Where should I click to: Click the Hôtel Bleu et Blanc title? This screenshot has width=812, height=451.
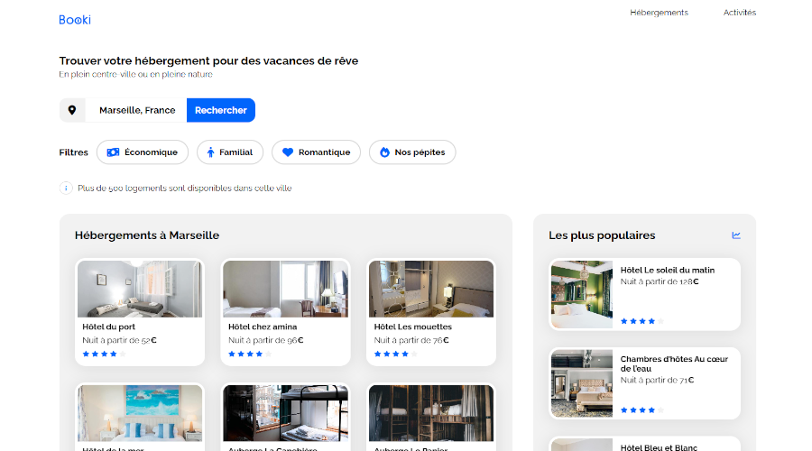coord(659,447)
